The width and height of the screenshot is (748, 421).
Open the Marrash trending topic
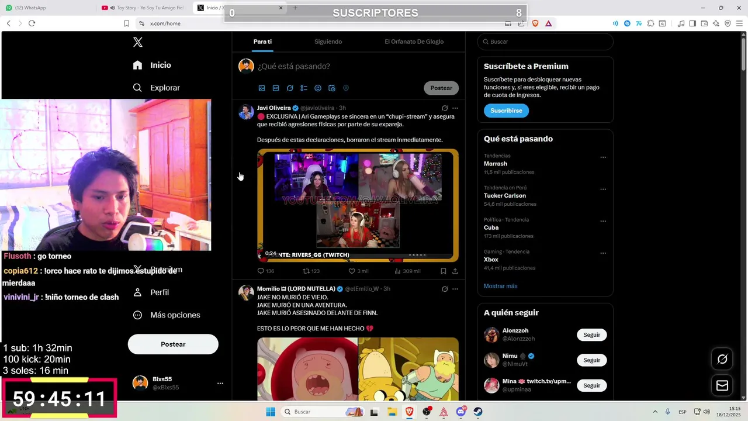click(x=496, y=164)
